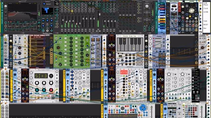The image size is (211, 118).
Task: Click the second FM-OP module's top knob
Action: (x=182, y=74)
